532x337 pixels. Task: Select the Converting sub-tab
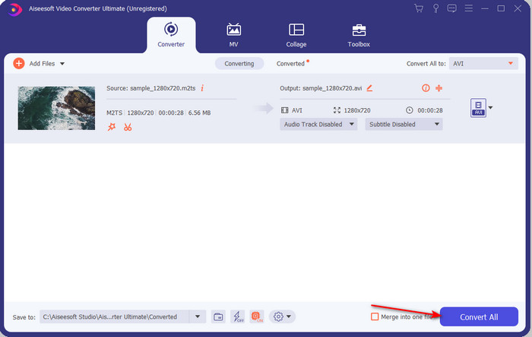239,64
